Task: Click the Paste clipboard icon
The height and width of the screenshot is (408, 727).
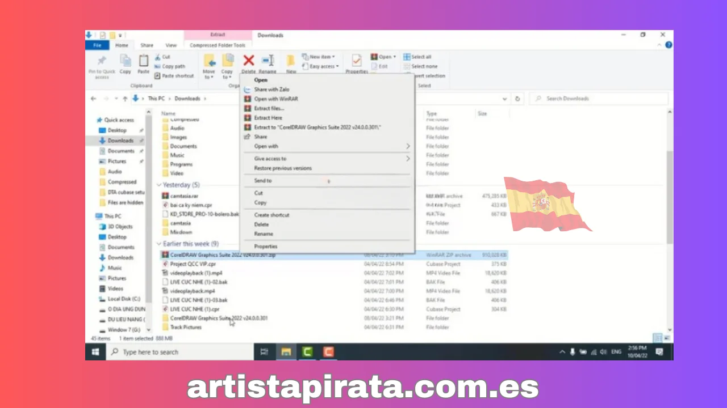Action: pyautogui.click(x=144, y=60)
